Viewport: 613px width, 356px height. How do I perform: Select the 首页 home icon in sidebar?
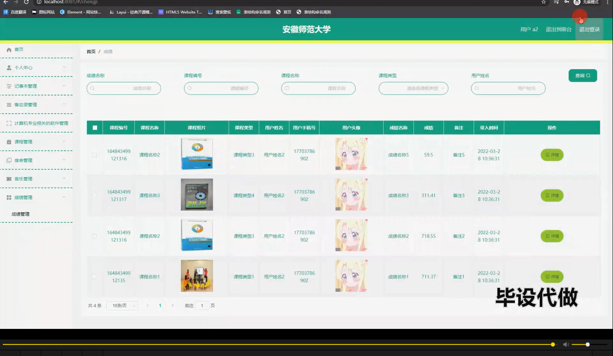click(x=9, y=49)
